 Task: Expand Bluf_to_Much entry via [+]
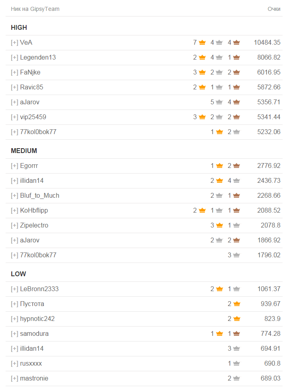[x=14, y=196]
